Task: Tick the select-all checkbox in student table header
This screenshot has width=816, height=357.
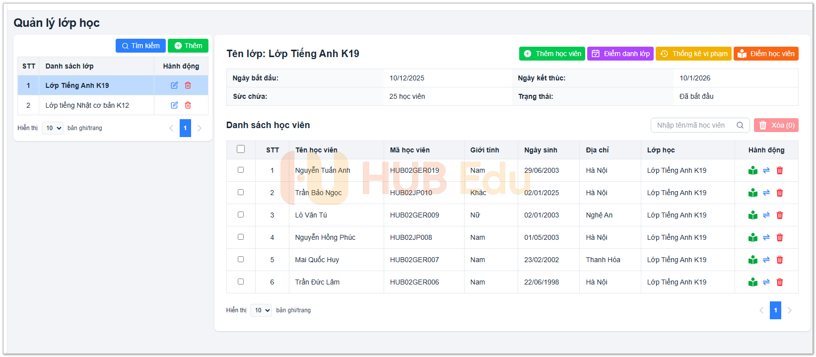Action: point(241,149)
